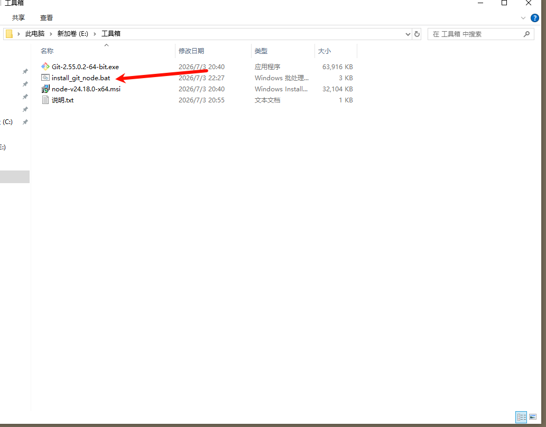Viewport: 546px width, 427px height.
Task: Switch to large icons view icon
Action: point(533,417)
